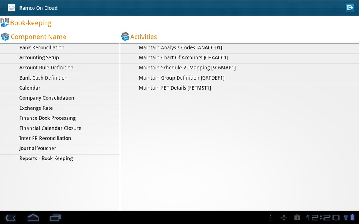Click the Activities box icon
Screen dimensions: 359x224
click(x=125, y=37)
